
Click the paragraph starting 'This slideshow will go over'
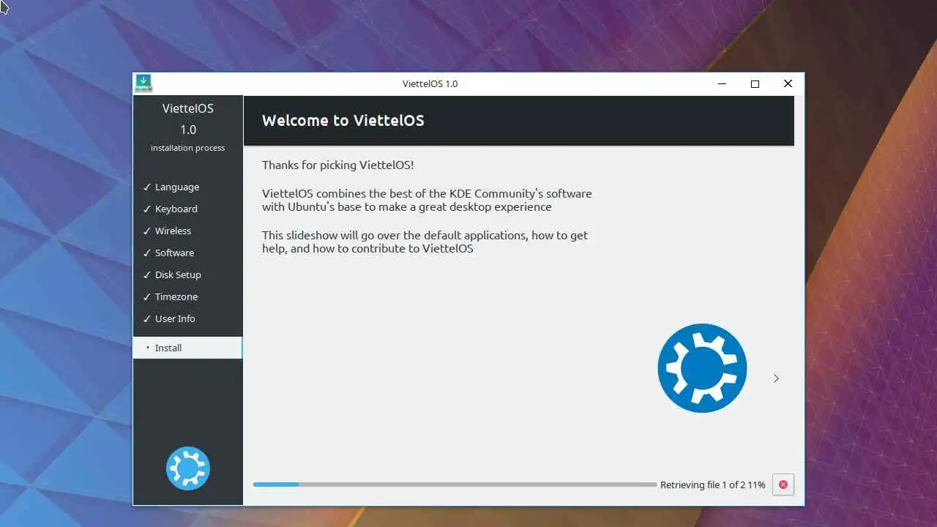pos(425,242)
